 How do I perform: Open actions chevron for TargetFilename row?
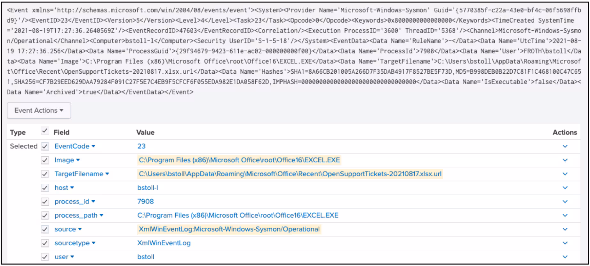(565, 174)
